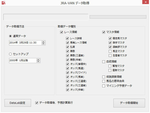Click the app icon in the title bar
The image size is (150, 113).
(3, 2)
